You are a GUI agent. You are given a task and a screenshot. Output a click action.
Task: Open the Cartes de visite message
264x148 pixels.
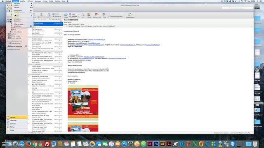point(45,48)
